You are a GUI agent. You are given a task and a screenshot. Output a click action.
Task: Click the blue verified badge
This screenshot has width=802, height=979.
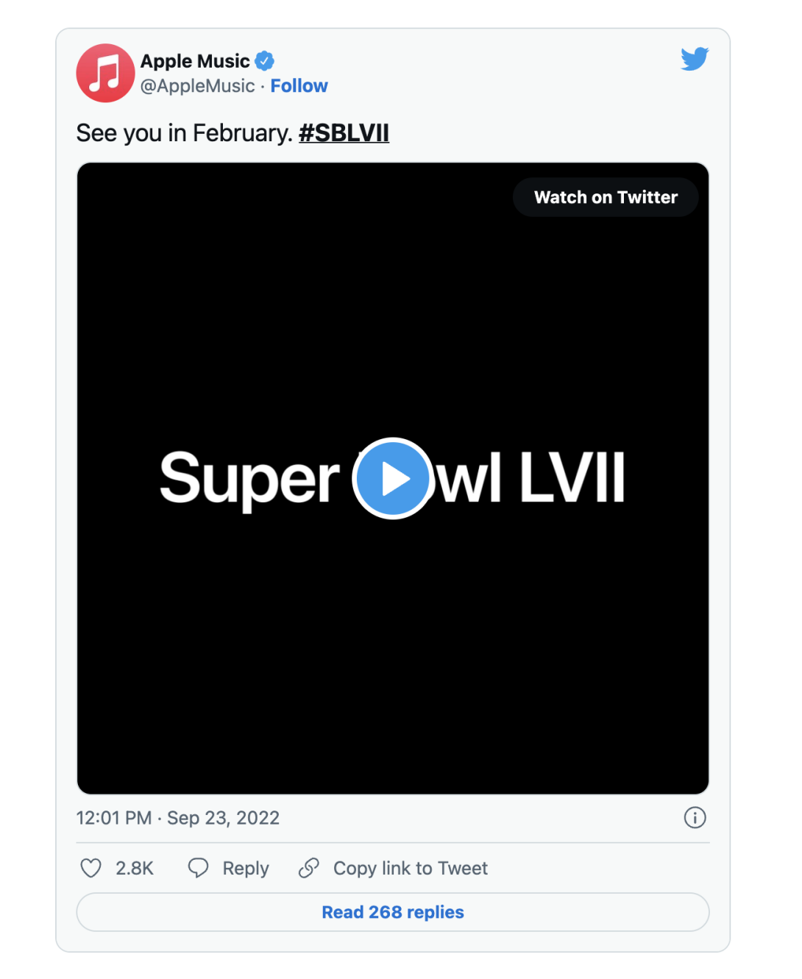point(265,61)
